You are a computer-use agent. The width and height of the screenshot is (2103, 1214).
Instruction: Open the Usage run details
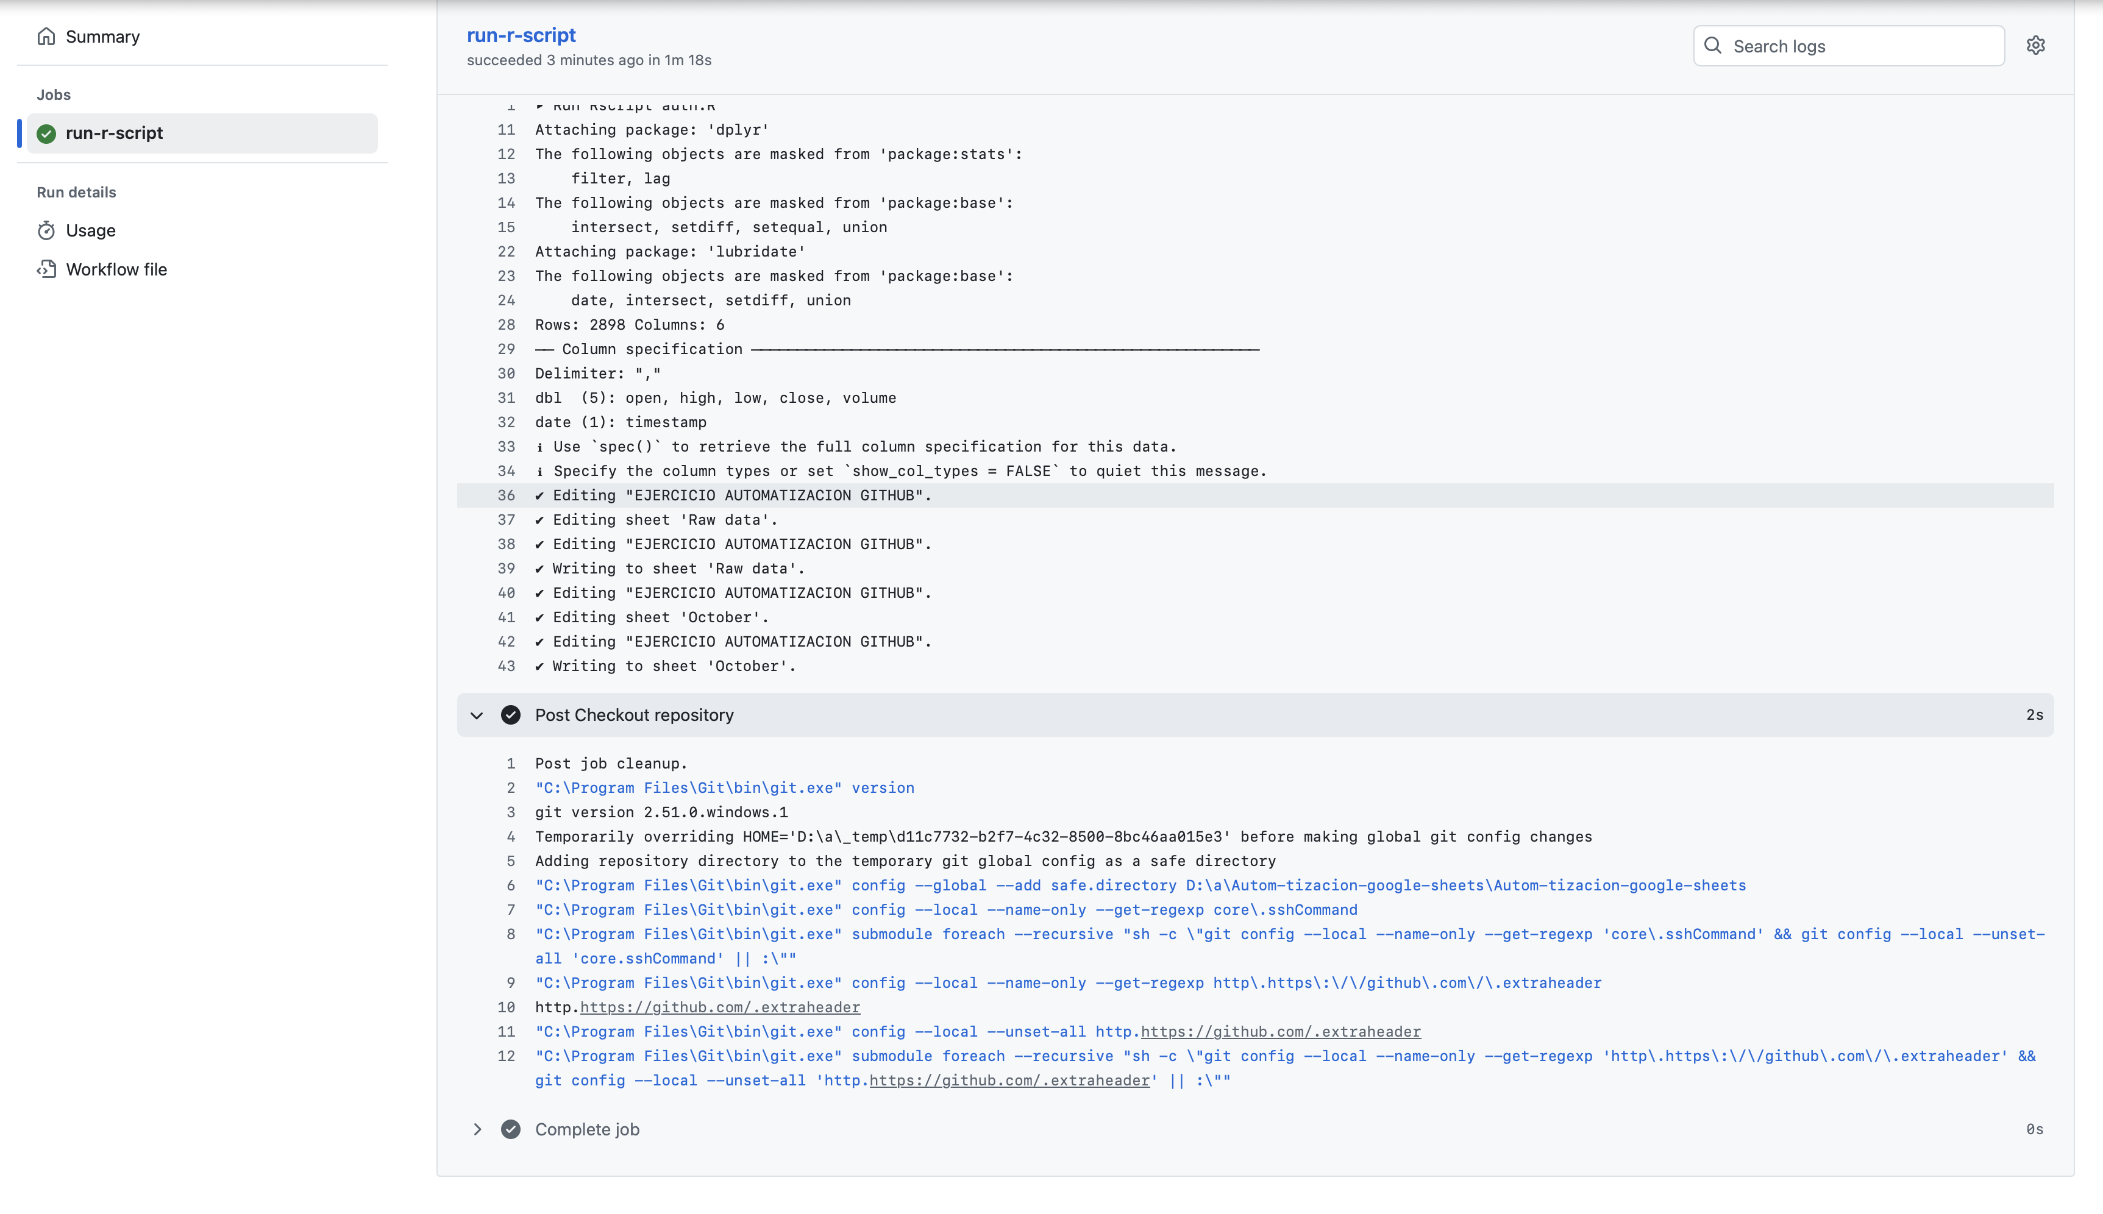91,230
